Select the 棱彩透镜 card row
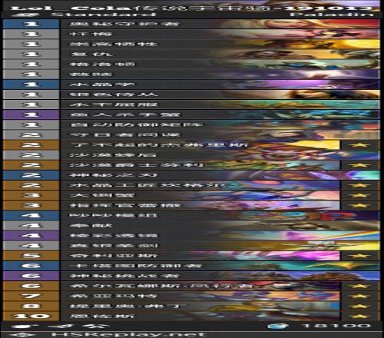 pyautogui.click(x=191, y=236)
